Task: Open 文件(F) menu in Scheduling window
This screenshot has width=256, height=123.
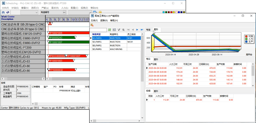Action: (5, 8)
